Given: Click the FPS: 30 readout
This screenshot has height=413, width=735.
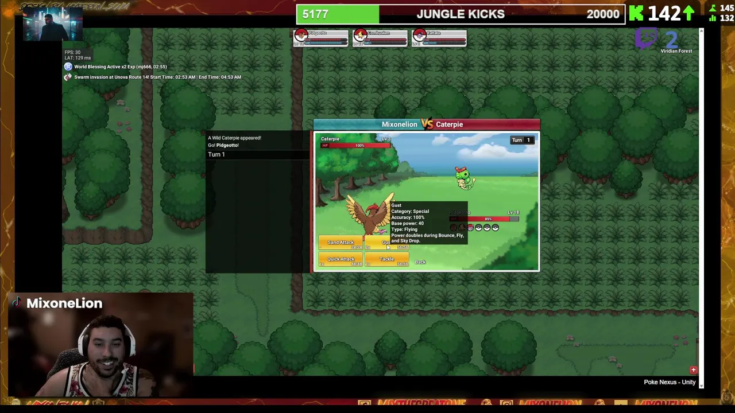Looking at the screenshot, I should pos(72,52).
